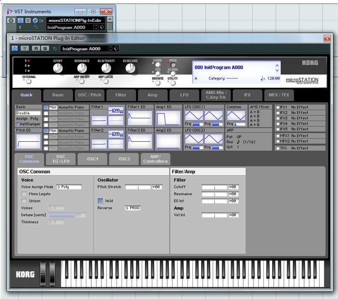Open the MFX / TFX tab
This screenshot has height=299, width=338.
(x=279, y=95)
